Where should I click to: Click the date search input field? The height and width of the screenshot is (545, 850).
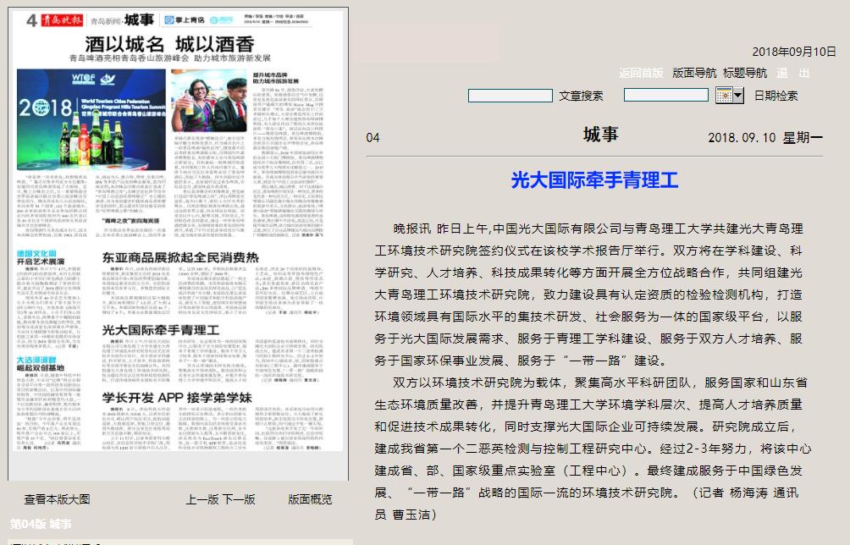pyautogui.click(x=665, y=96)
